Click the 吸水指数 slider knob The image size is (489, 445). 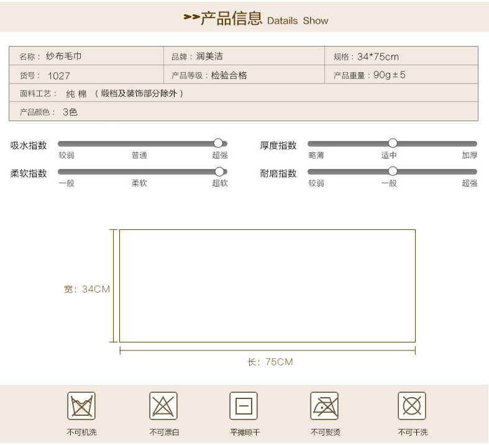218,143
